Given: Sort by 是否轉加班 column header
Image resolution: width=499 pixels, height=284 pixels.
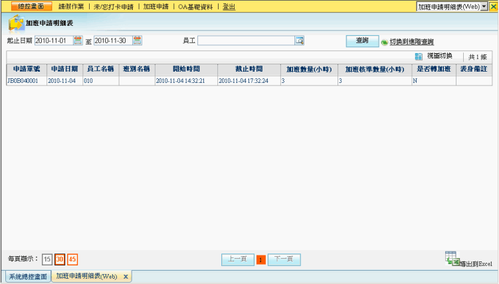Looking at the screenshot, I should tap(434, 69).
